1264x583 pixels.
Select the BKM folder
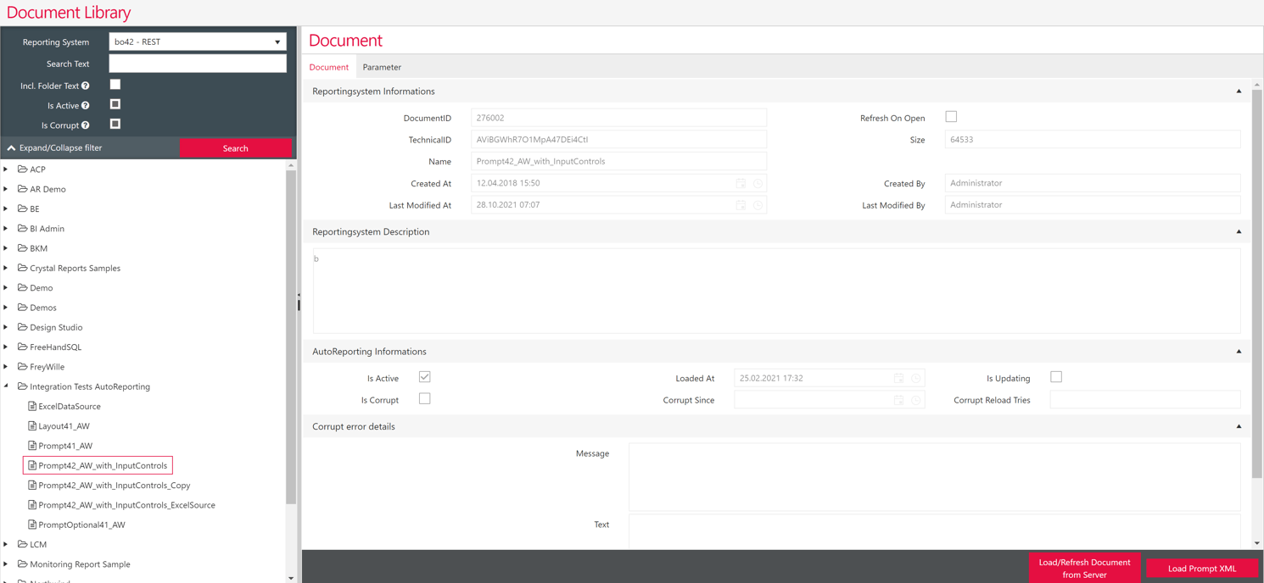[x=38, y=248]
